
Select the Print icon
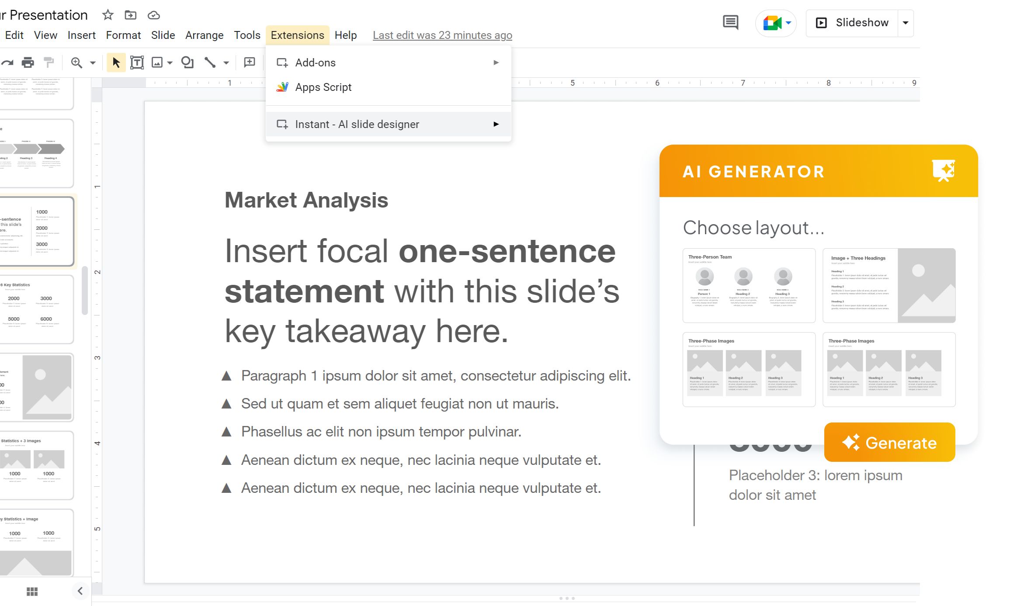click(28, 62)
